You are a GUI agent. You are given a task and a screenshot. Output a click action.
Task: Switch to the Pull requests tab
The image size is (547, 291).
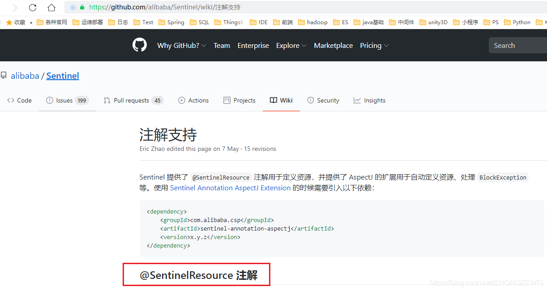coord(133,100)
